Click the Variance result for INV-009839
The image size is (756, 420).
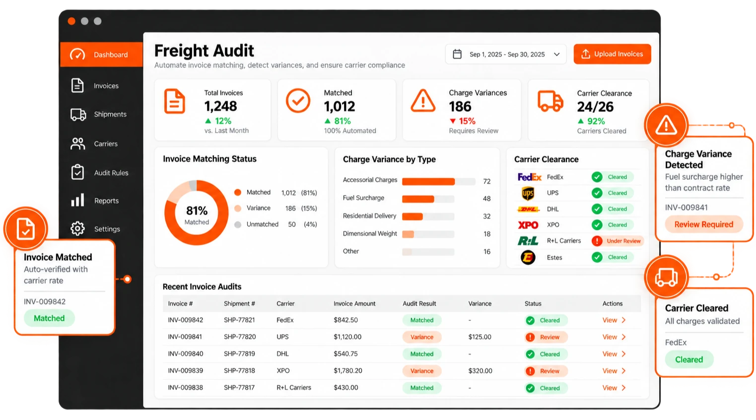pos(422,371)
